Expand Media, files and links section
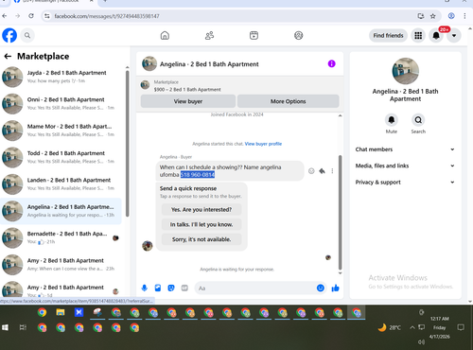 point(405,166)
